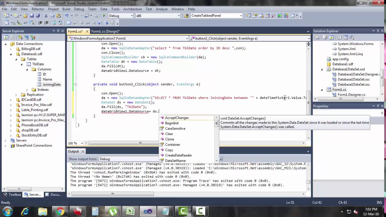Open the Debug menu
386x217 pixels.
79,9
